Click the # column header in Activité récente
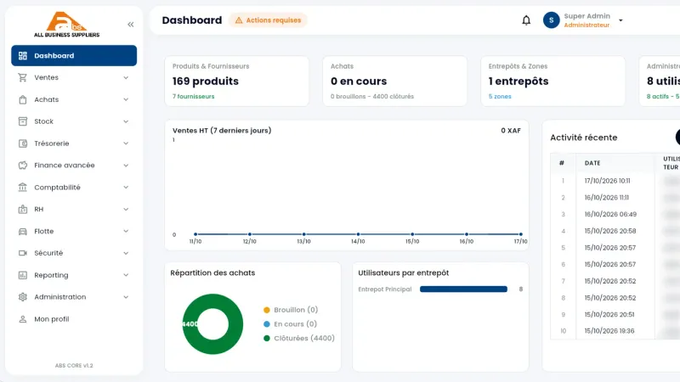The width and height of the screenshot is (680, 382). (562, 163)
